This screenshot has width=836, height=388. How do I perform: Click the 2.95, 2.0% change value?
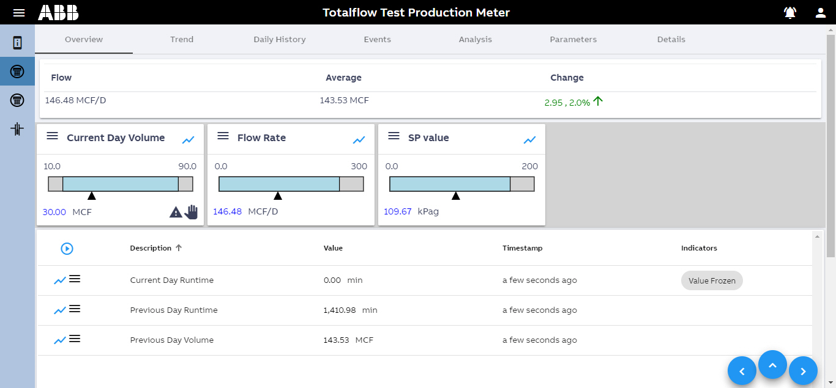point(567,103)
